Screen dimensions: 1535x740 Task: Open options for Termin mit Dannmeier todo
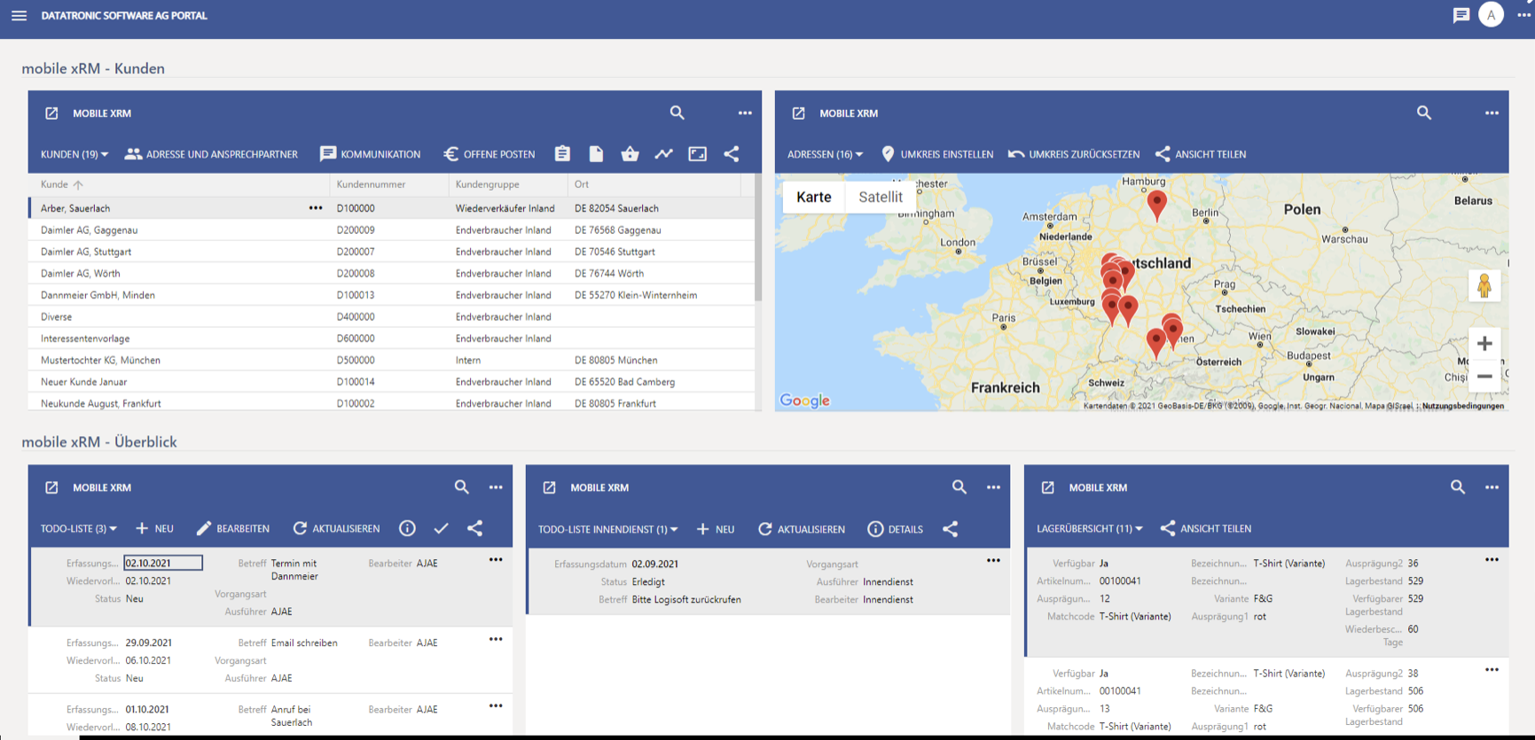pos(496,560)
